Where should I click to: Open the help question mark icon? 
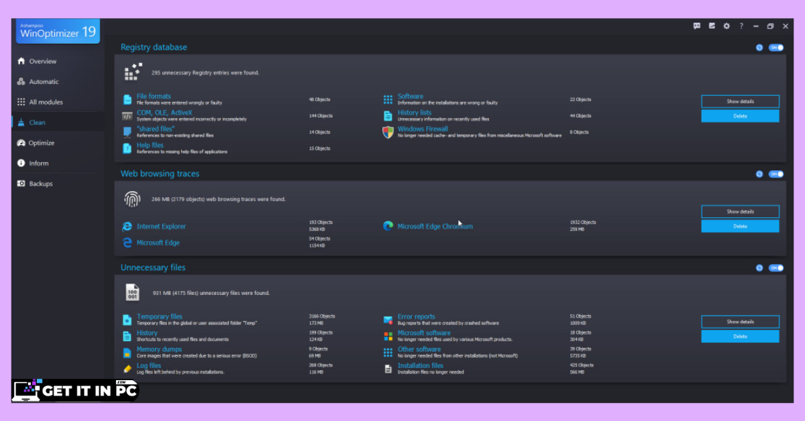click(741, 26)
